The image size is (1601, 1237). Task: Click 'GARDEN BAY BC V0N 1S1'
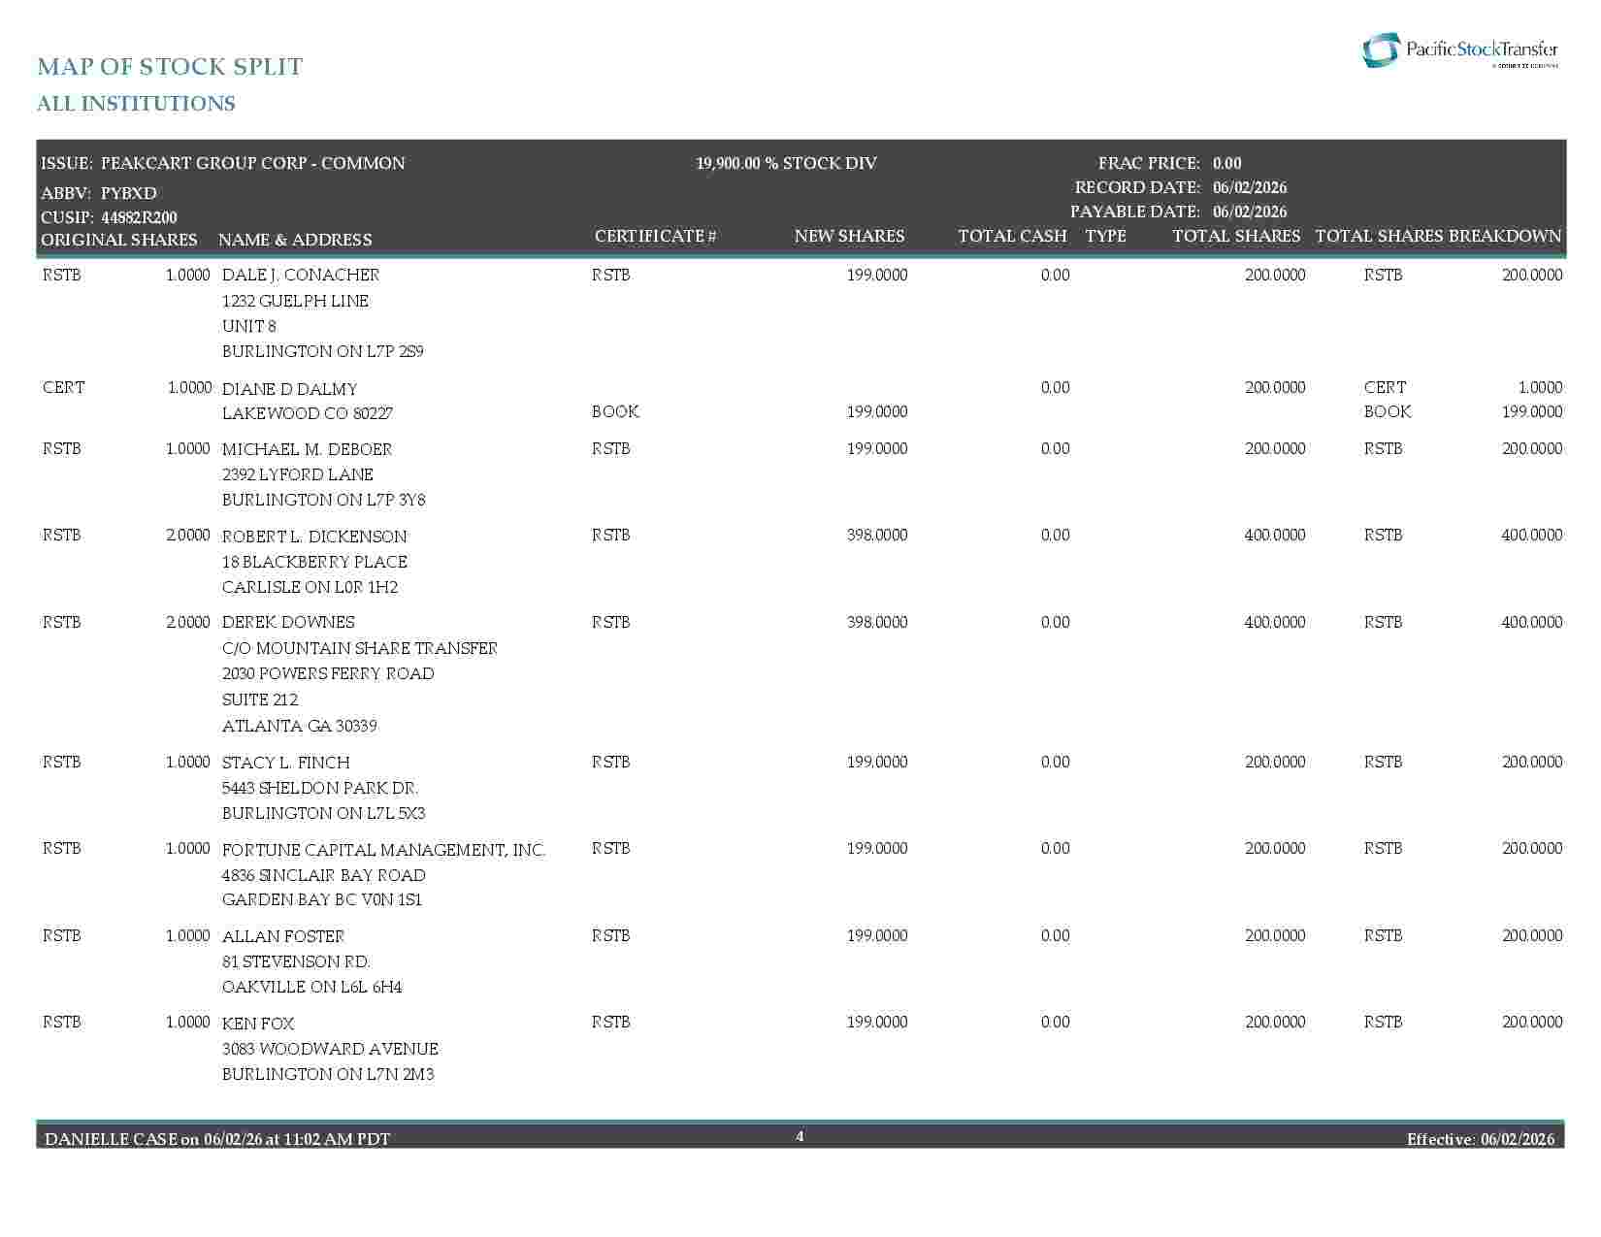coord(322,899)
